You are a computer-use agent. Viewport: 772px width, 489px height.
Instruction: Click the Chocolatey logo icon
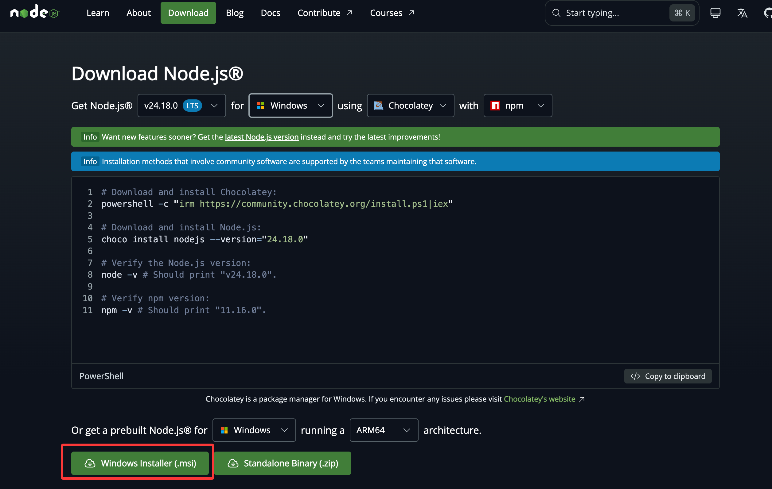pyautogui.click(x=378, y=105)
